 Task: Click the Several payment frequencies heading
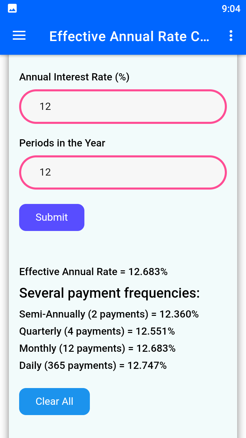pos(110,293)
